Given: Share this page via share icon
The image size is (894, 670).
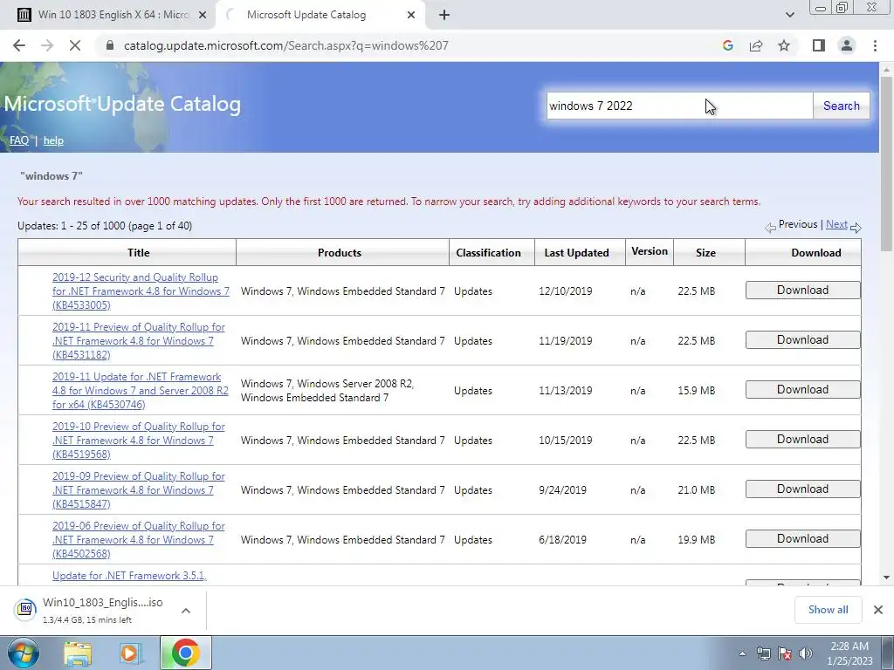Looking at the screenshot, I should point(756,45).
